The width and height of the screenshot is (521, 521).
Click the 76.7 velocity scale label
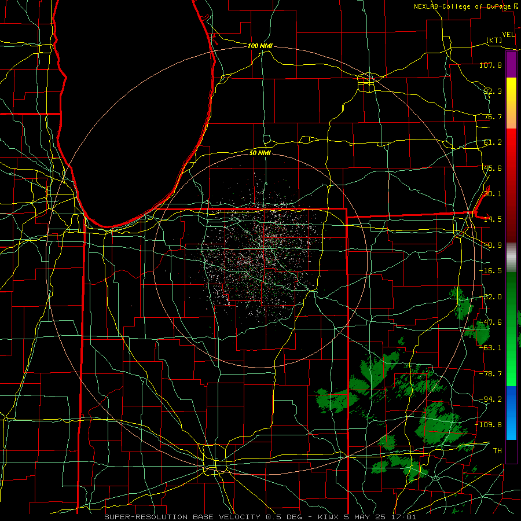pos(493,116)
